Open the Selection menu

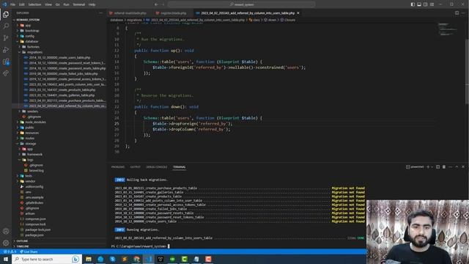(x=34, y=4)
